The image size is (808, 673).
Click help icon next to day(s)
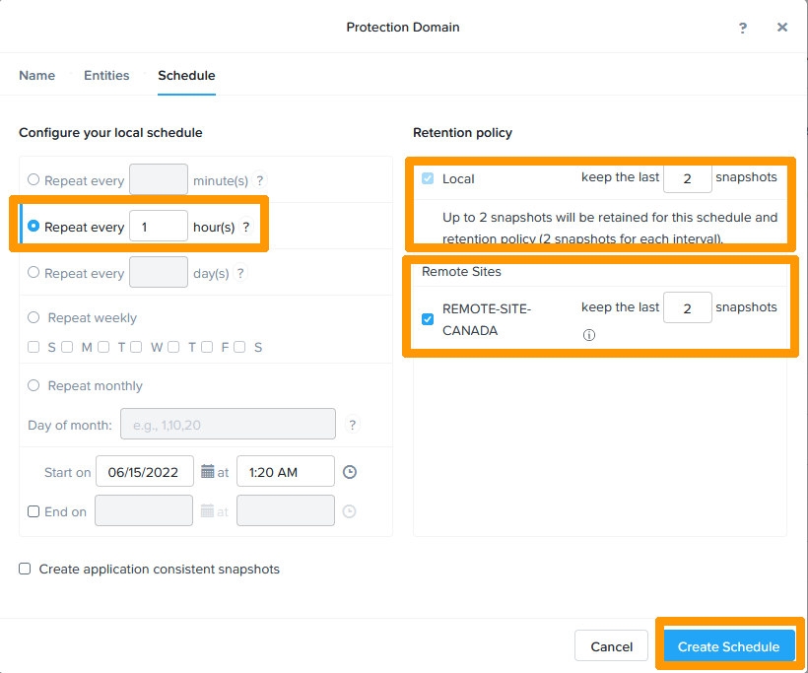(240, 273)
